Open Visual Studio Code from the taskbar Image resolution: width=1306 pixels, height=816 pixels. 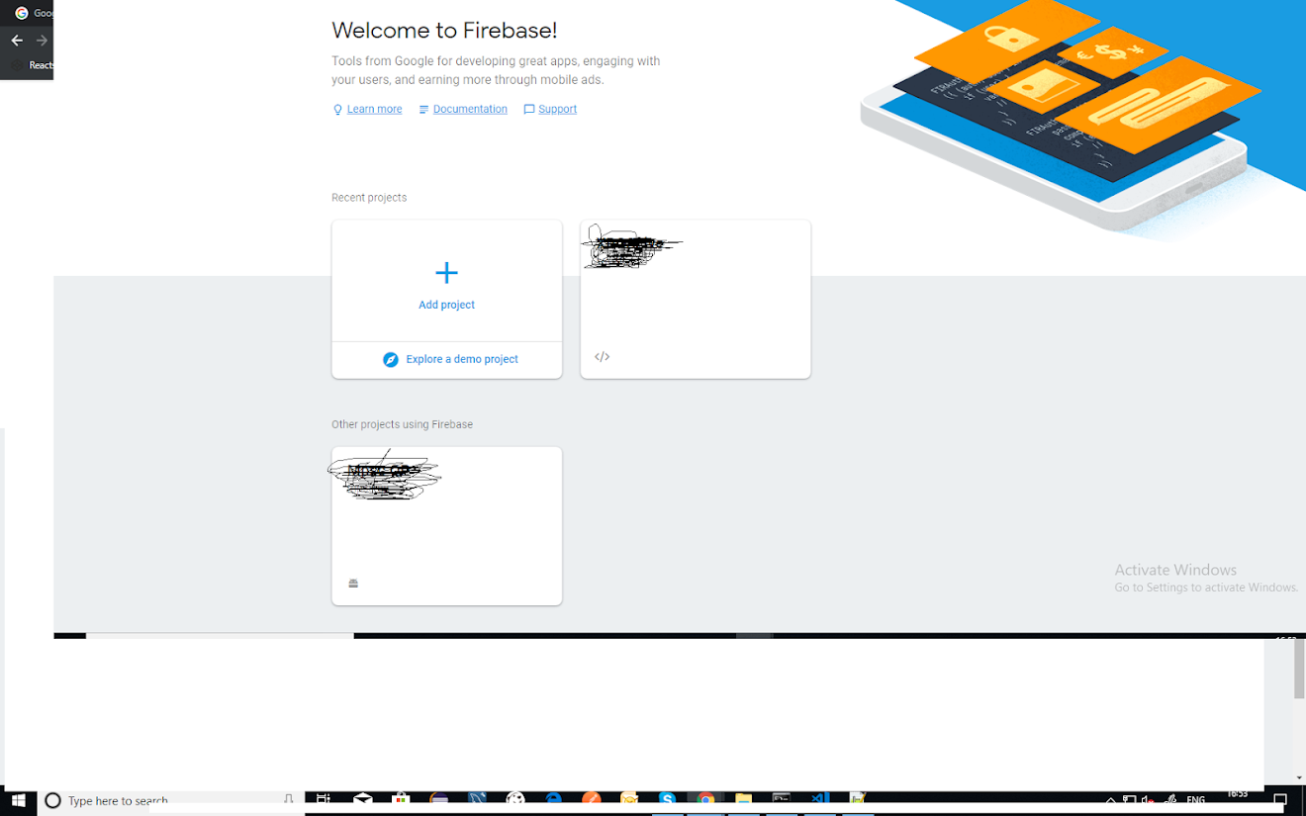(x=819, y=799)
